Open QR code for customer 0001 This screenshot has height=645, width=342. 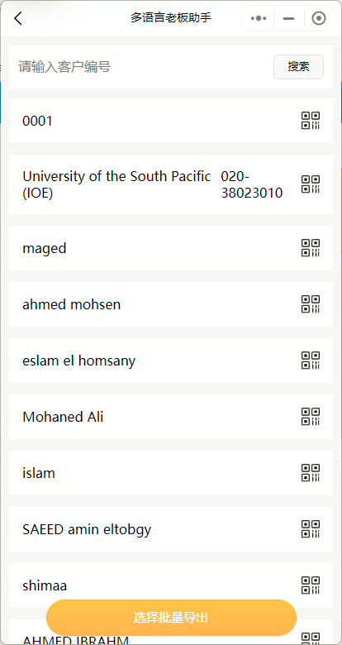pyautogui.click(x=311, y=121)
